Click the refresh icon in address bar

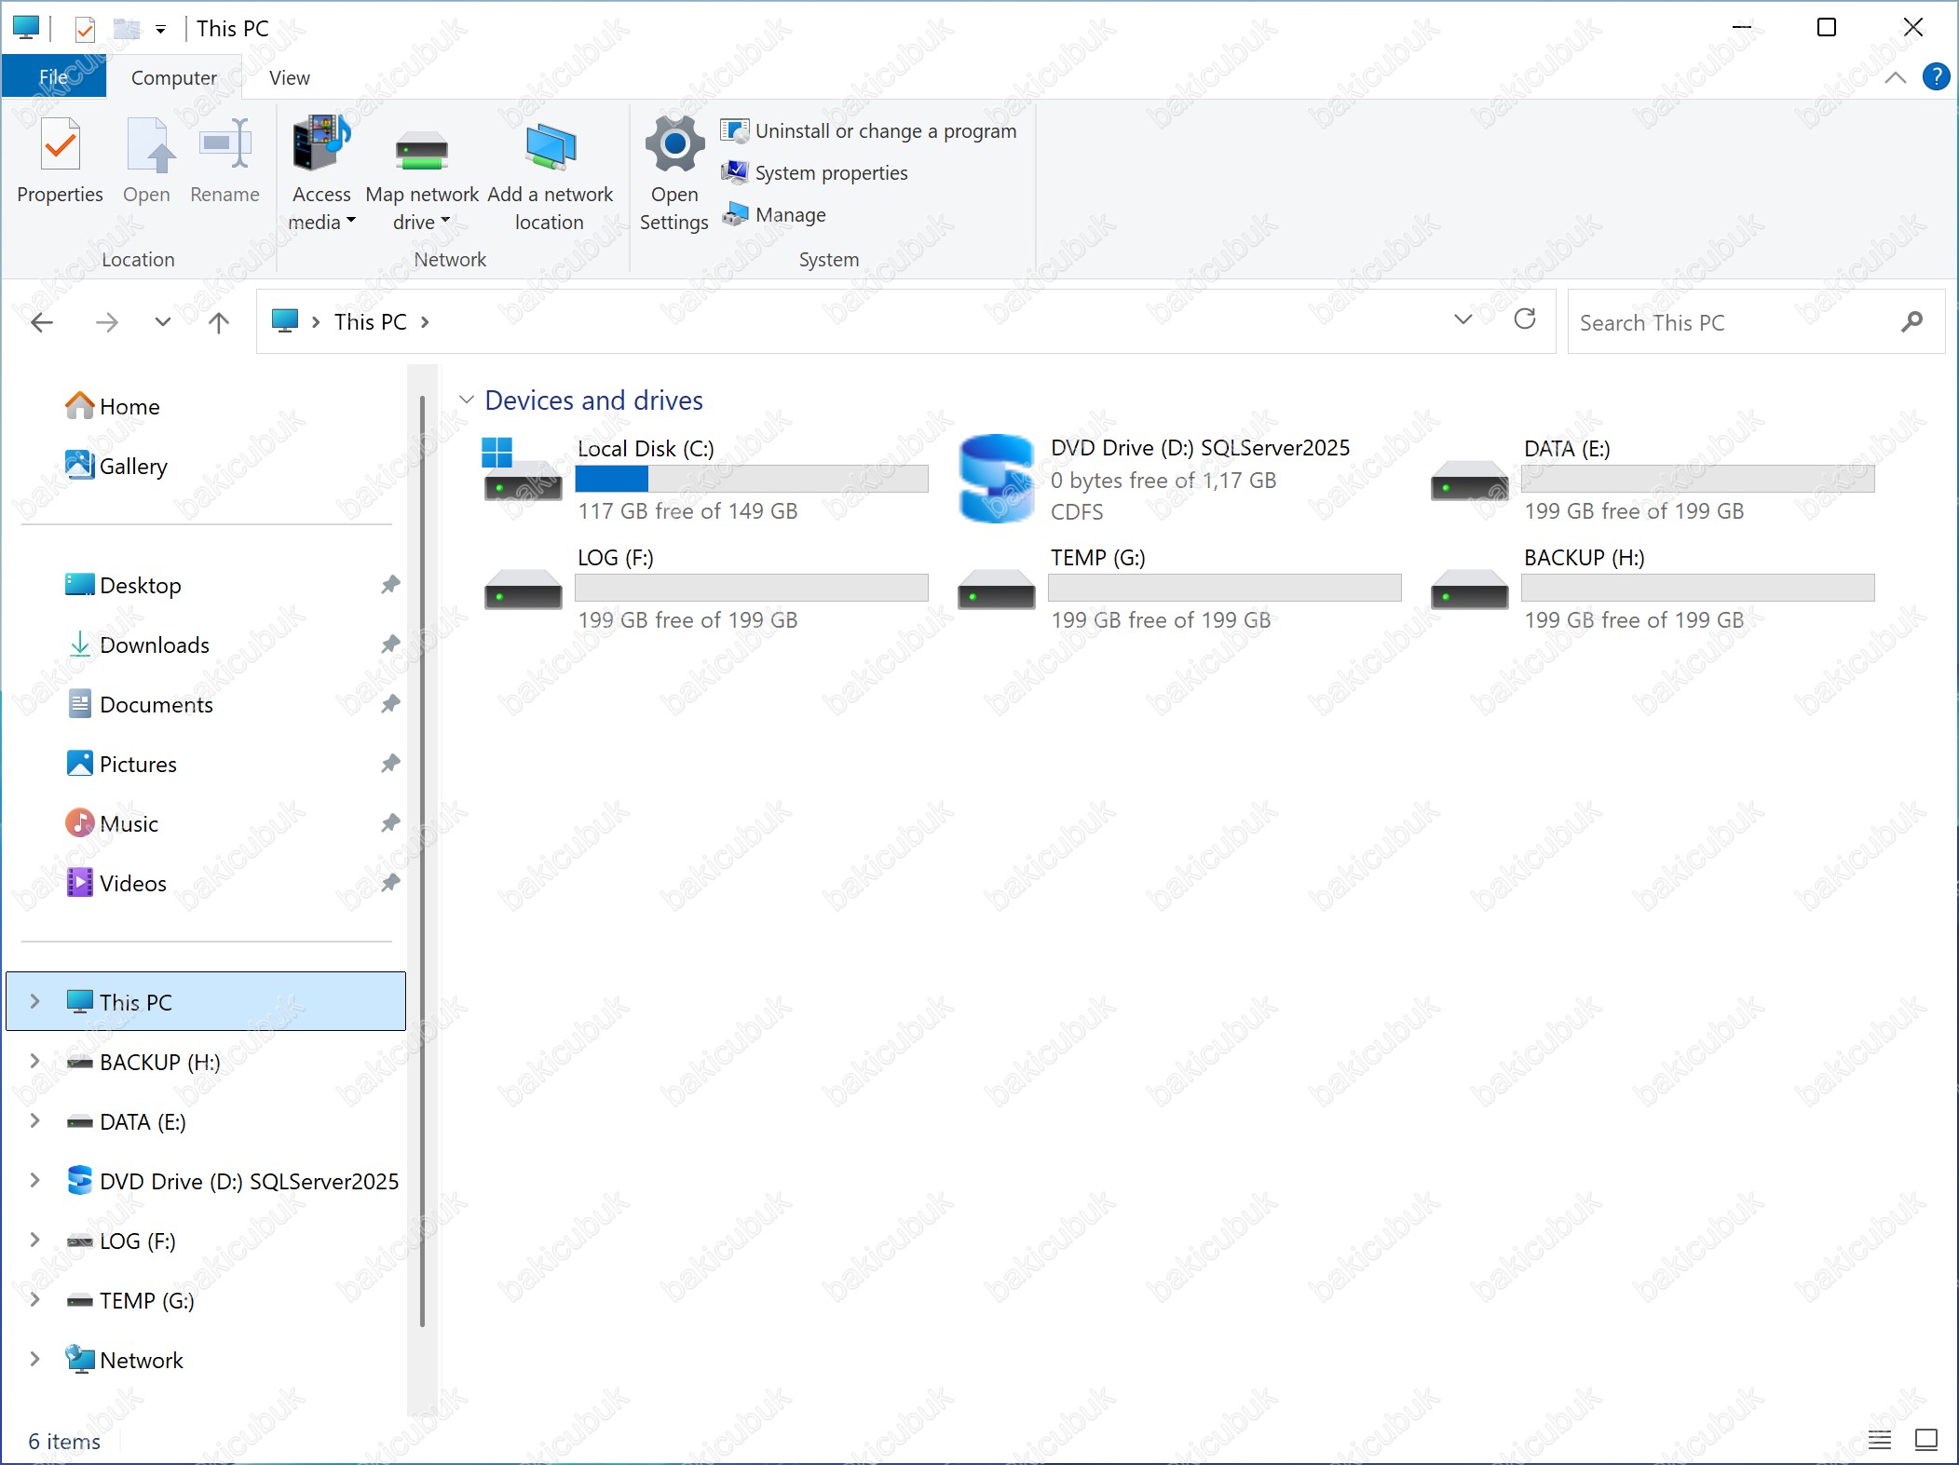[1525, 320]
